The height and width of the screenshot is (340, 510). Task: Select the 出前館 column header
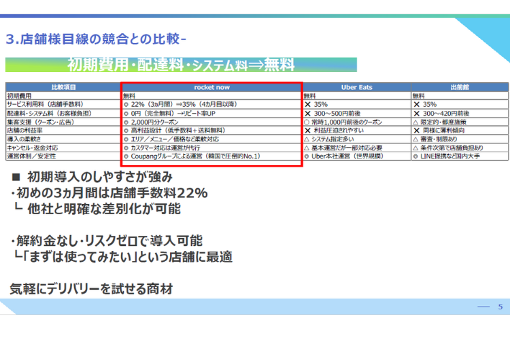(459, 88)
